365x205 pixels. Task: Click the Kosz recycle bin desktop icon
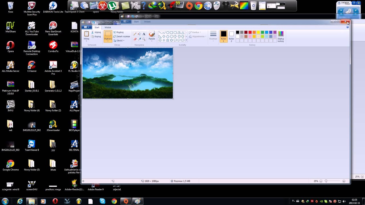11,7
